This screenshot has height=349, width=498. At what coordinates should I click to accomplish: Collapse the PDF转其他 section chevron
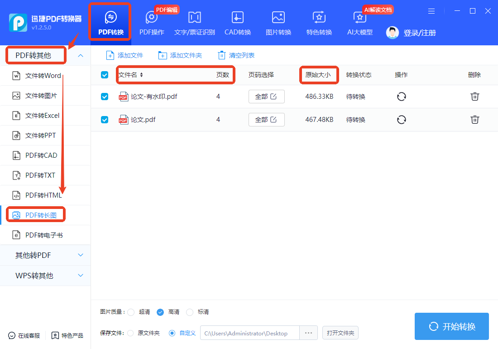(x=81, y=55)
